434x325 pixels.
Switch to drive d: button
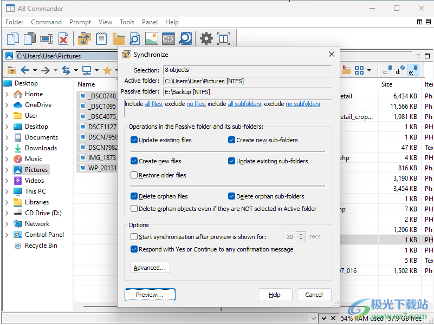[x=400, y=70]
